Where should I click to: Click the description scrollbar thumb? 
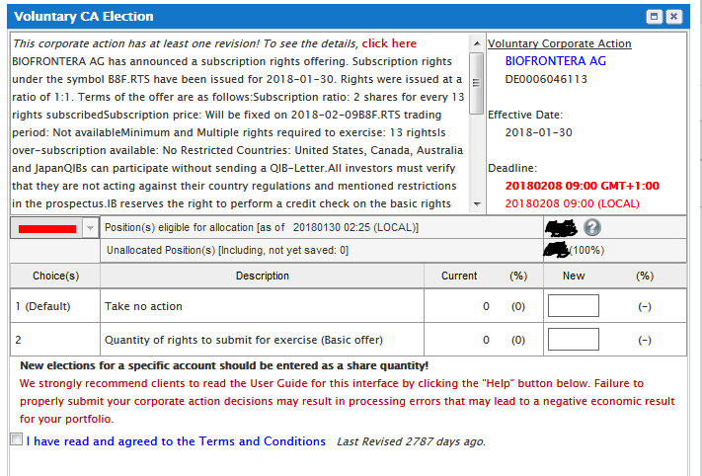point(477,83)
